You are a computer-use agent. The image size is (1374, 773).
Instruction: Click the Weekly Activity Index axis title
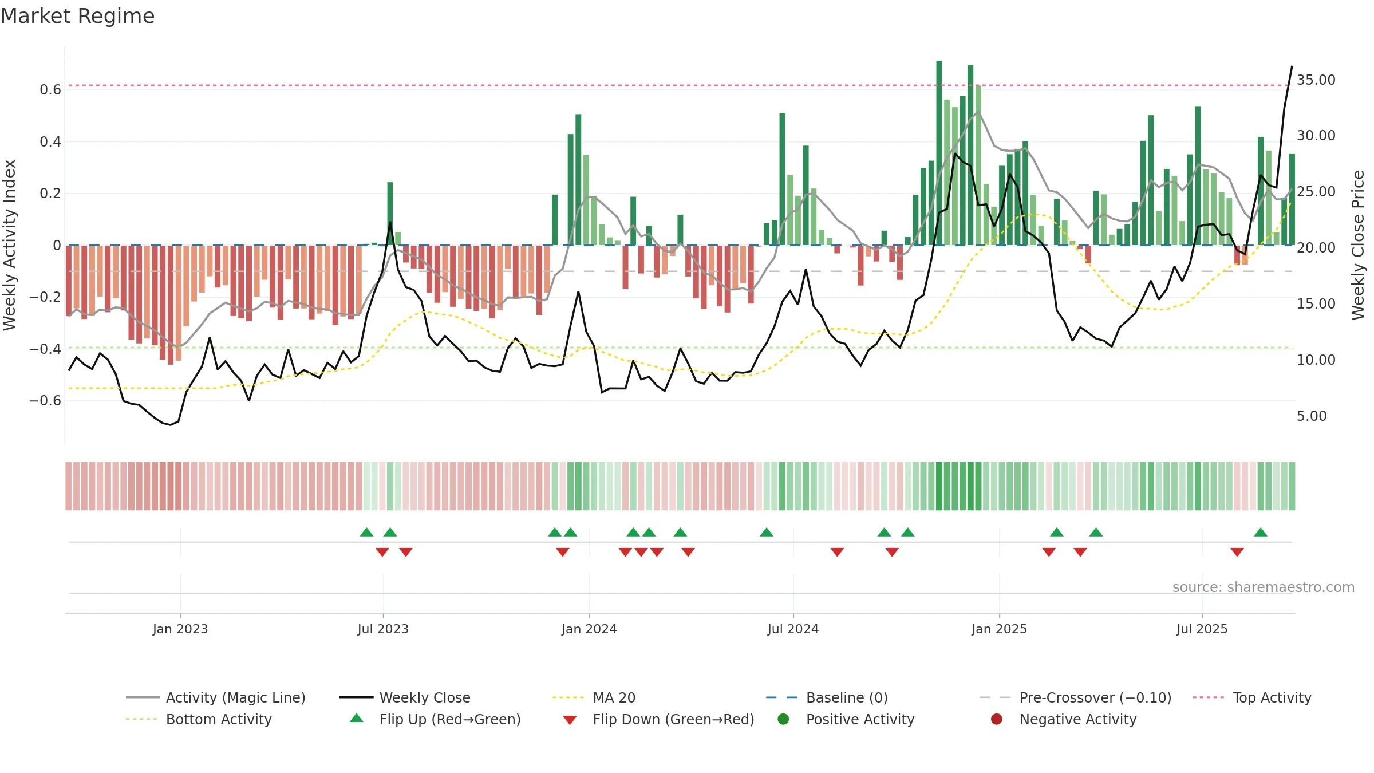tap(10, 245)
